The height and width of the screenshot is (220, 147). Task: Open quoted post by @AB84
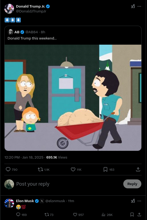73,35
